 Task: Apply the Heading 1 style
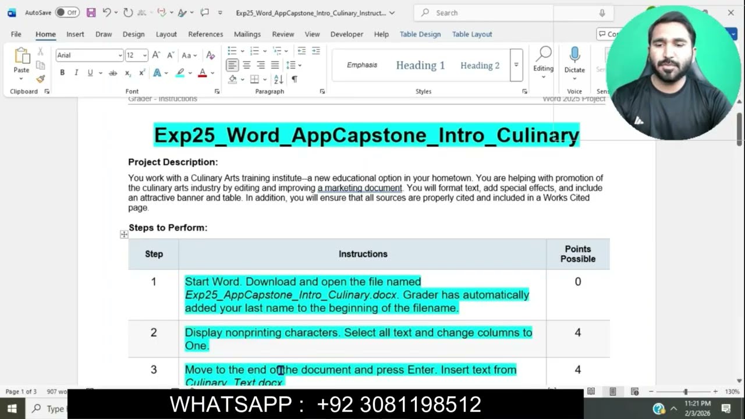tap(420, 65)
